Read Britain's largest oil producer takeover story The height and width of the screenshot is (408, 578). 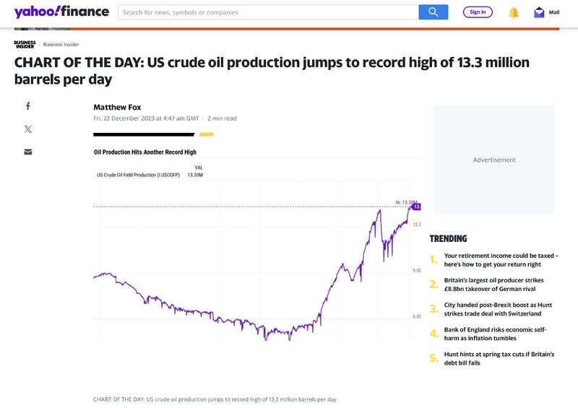pos(493,285)
